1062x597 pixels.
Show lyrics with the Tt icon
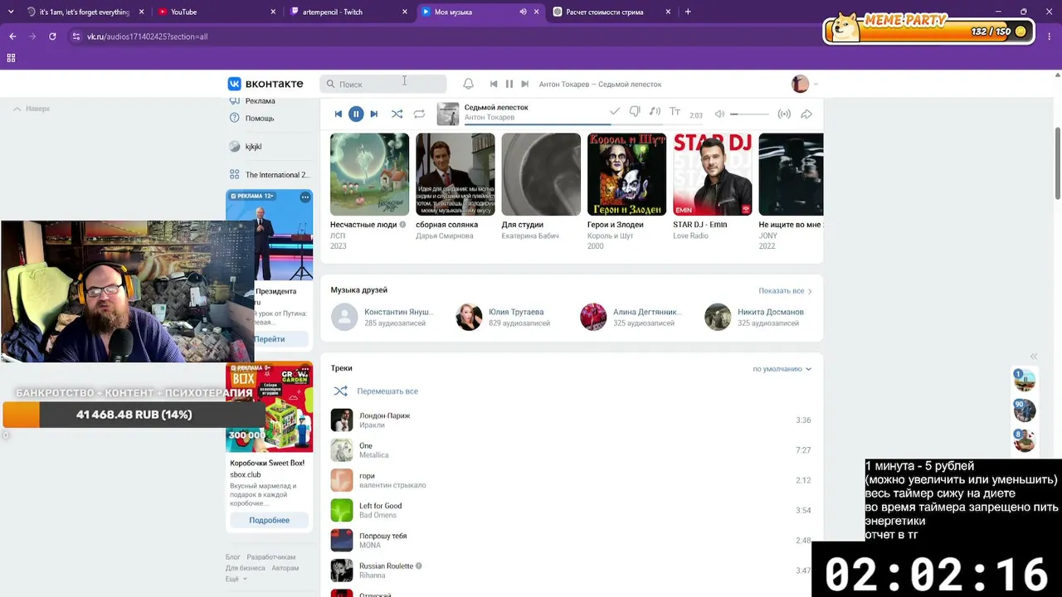point(675,112)
